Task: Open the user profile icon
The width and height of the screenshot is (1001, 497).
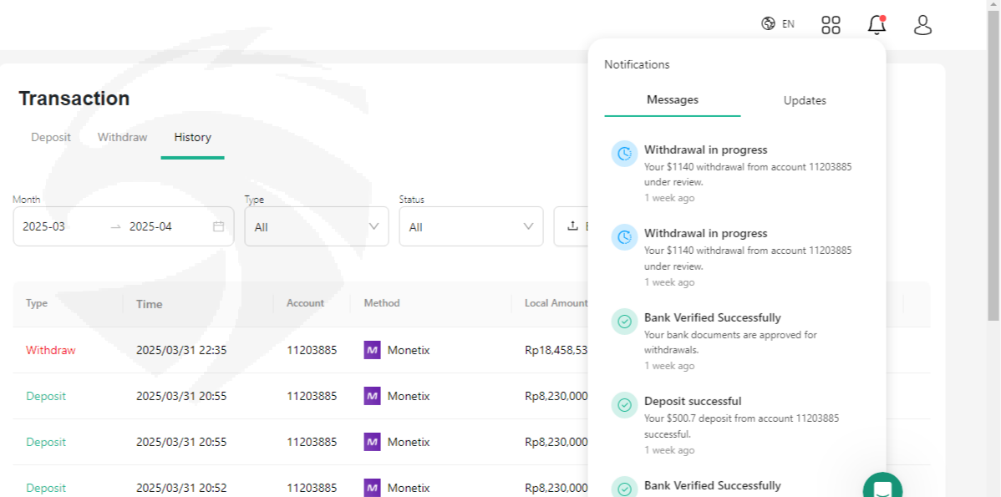Action: tap(922, 25)
